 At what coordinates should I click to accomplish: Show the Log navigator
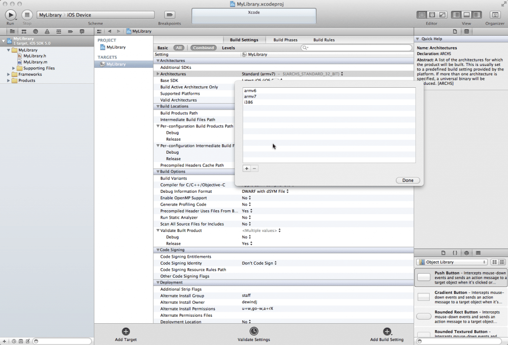pyautogui.click(x=82, y=31)
